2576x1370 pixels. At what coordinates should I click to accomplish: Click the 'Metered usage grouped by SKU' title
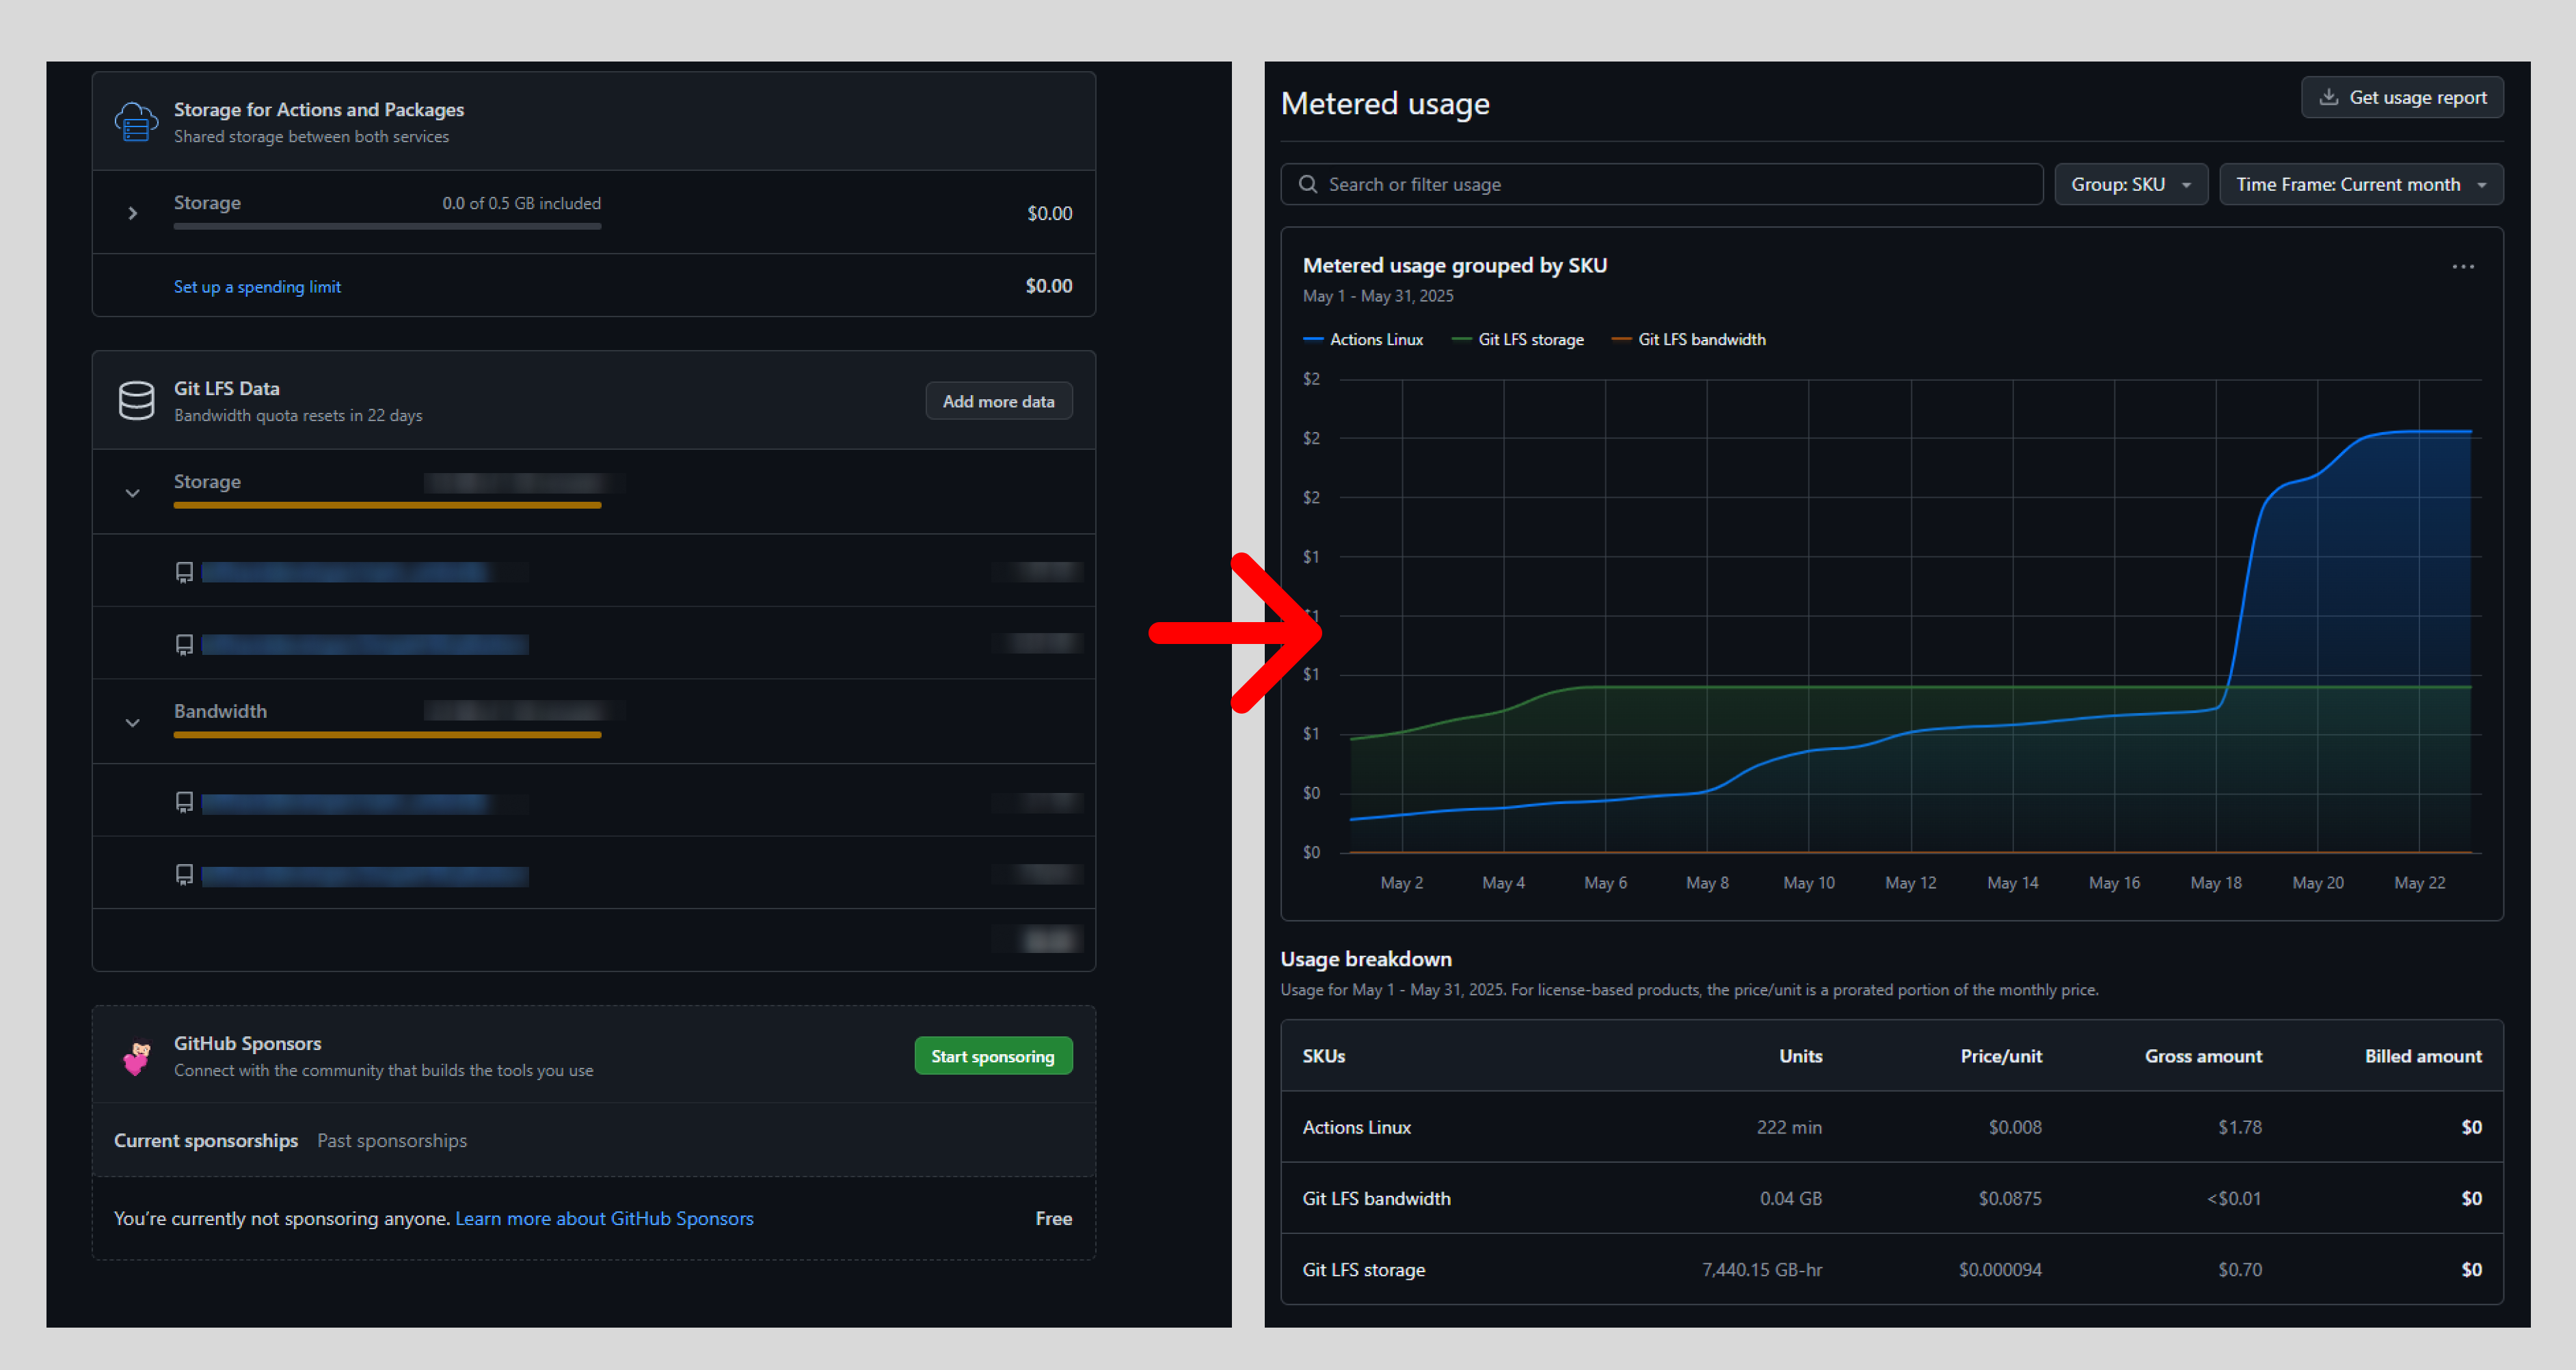click(1455, 265)
